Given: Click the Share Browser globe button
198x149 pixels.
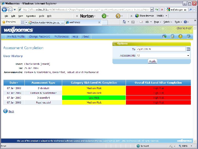Looking at the screenshot, I should tap(144, 16).
